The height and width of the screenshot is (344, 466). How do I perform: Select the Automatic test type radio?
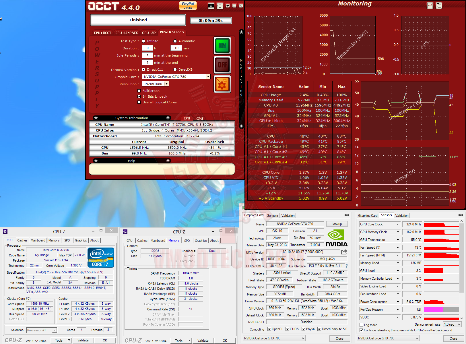[175, 41]
